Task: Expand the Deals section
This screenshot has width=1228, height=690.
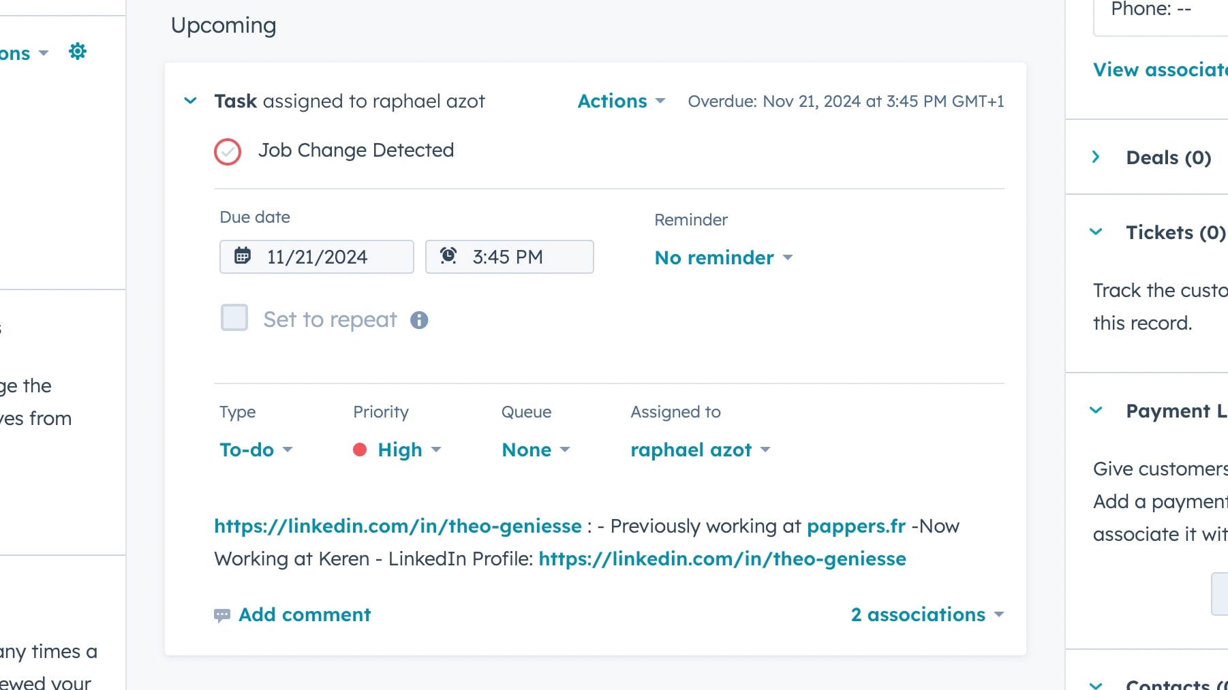Action: point(1096,157)
